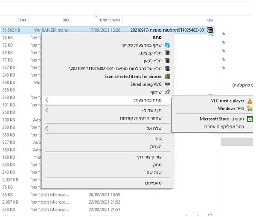Click the '347 KB' size cell
Viewport: 256px width, 217px height.
9,68
